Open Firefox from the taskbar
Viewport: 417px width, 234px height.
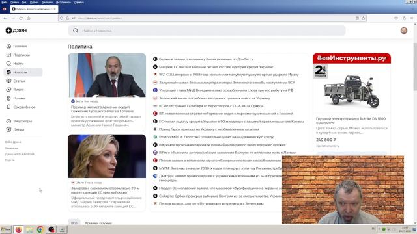click(18, 229)
